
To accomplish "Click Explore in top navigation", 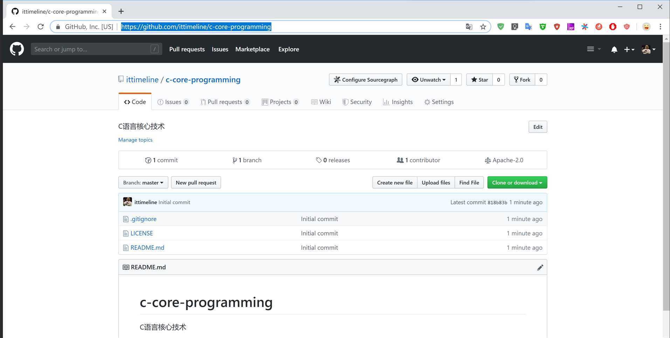I will [x=289, y=49].
